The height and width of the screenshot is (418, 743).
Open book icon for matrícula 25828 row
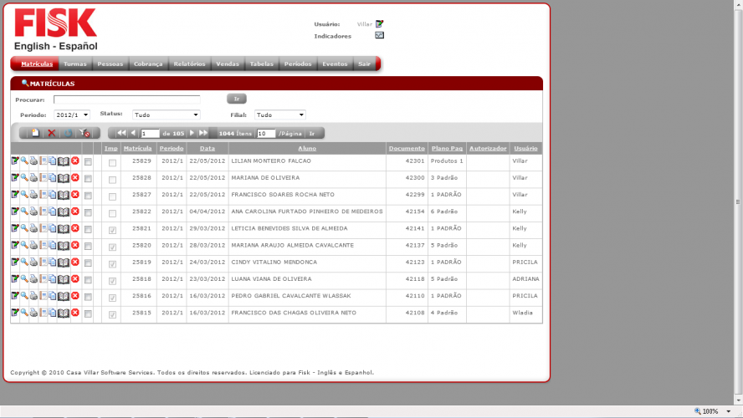(x=64, y=178)
